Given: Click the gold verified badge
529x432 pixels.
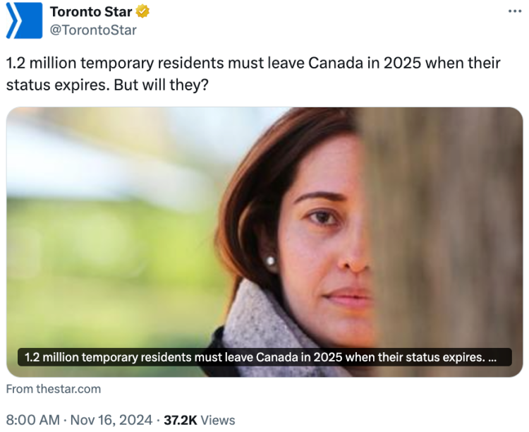Looking at the screenshot, I should [x=142, y=12].
